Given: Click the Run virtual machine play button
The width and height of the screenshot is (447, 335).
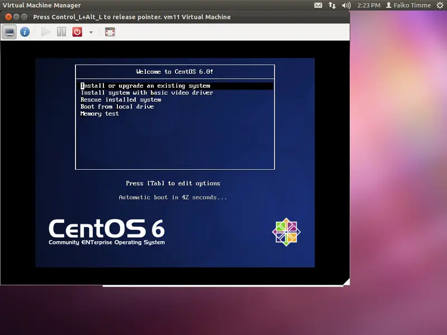Looking at the screenshot, I should click(45, 32).
